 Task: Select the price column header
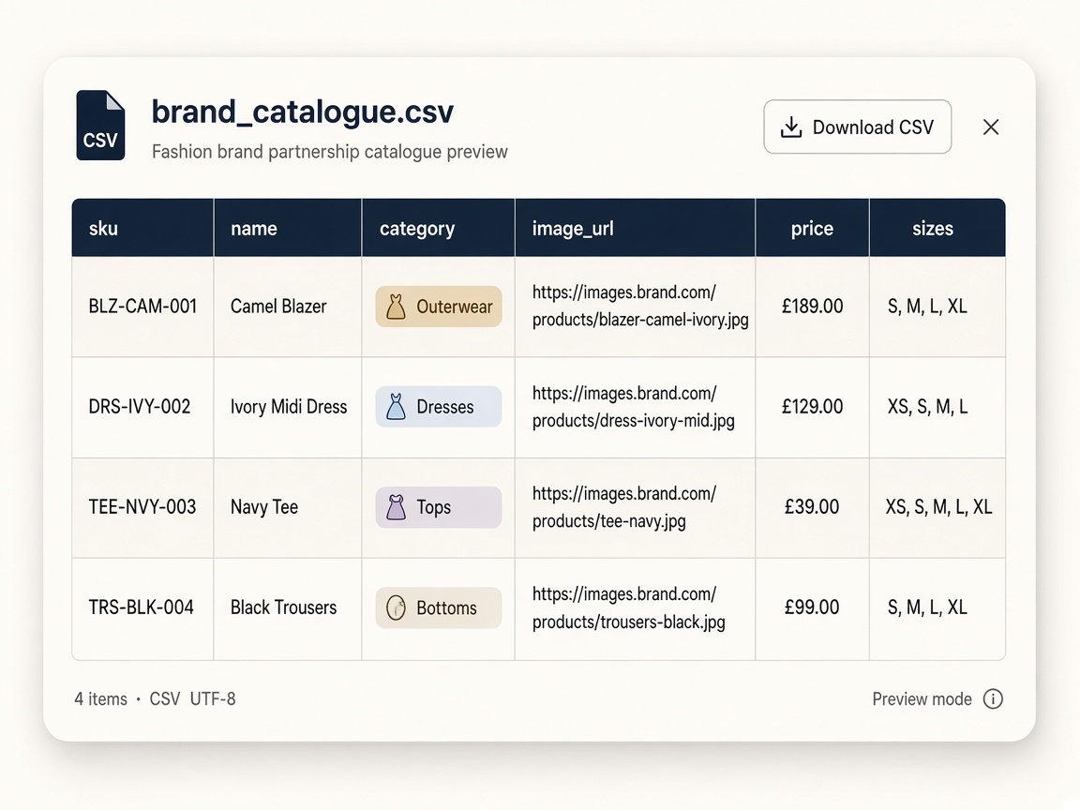(812, 229)
